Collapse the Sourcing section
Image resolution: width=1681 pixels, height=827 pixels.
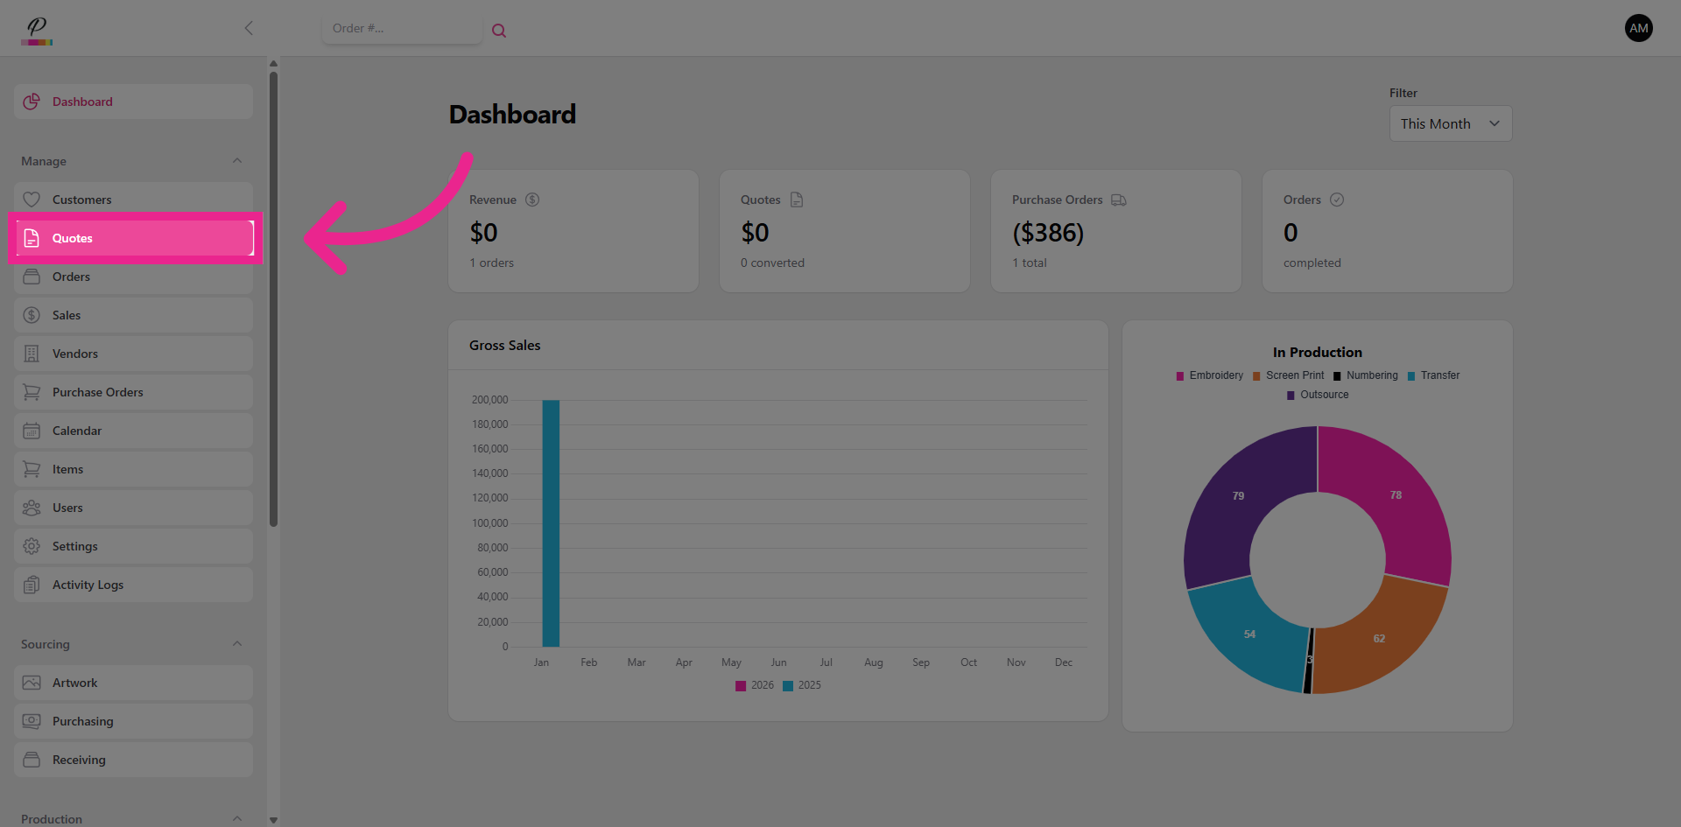(237, 644)
